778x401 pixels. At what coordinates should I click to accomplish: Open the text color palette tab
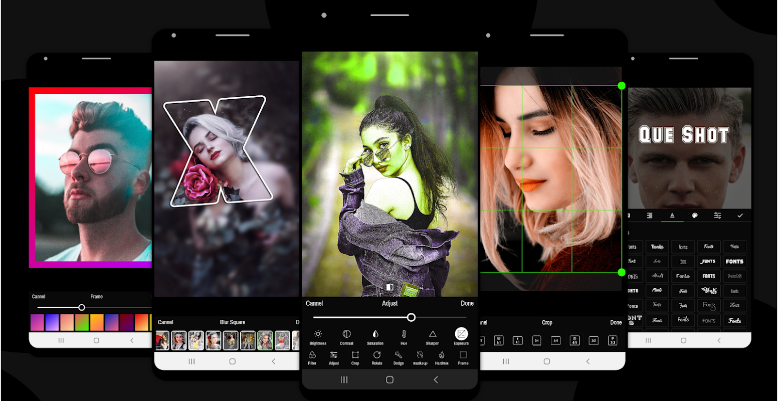pyautogui.click(x=695, y=216)
